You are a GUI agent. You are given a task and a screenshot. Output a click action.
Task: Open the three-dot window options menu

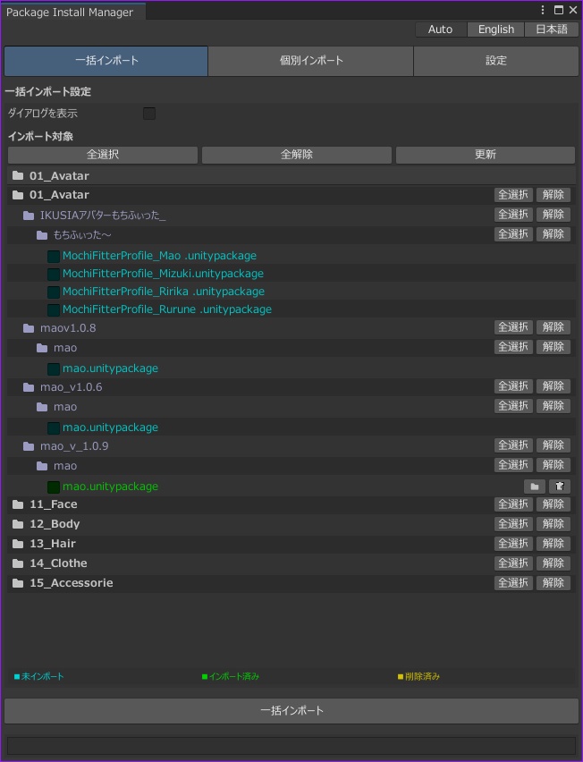tap(541, 10)
